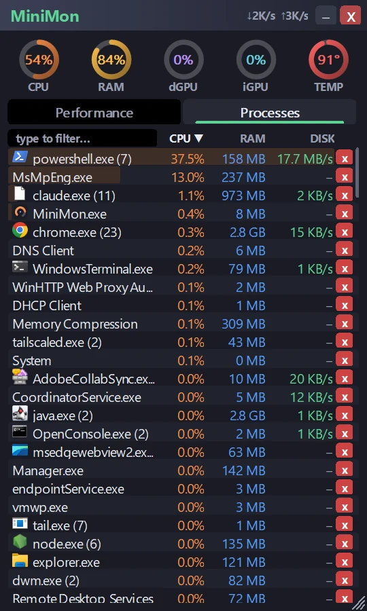Screen dimensions: 367x611
Task: Kill the MiniMon.exe process
Action: (x=345, y=214)
